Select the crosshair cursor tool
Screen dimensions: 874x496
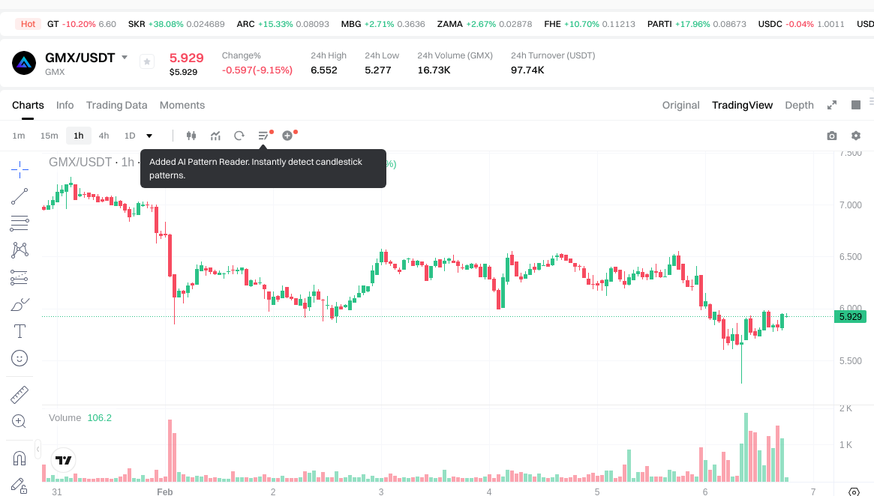point(20,169)
